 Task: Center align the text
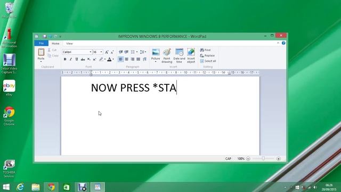[x=127, y=59]
